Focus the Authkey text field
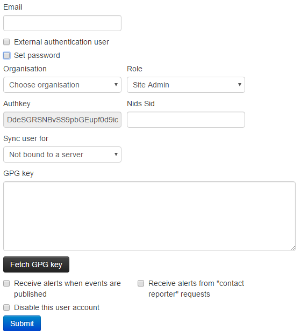The height and width of the screenshot is (331, 308). pos(62,120)
